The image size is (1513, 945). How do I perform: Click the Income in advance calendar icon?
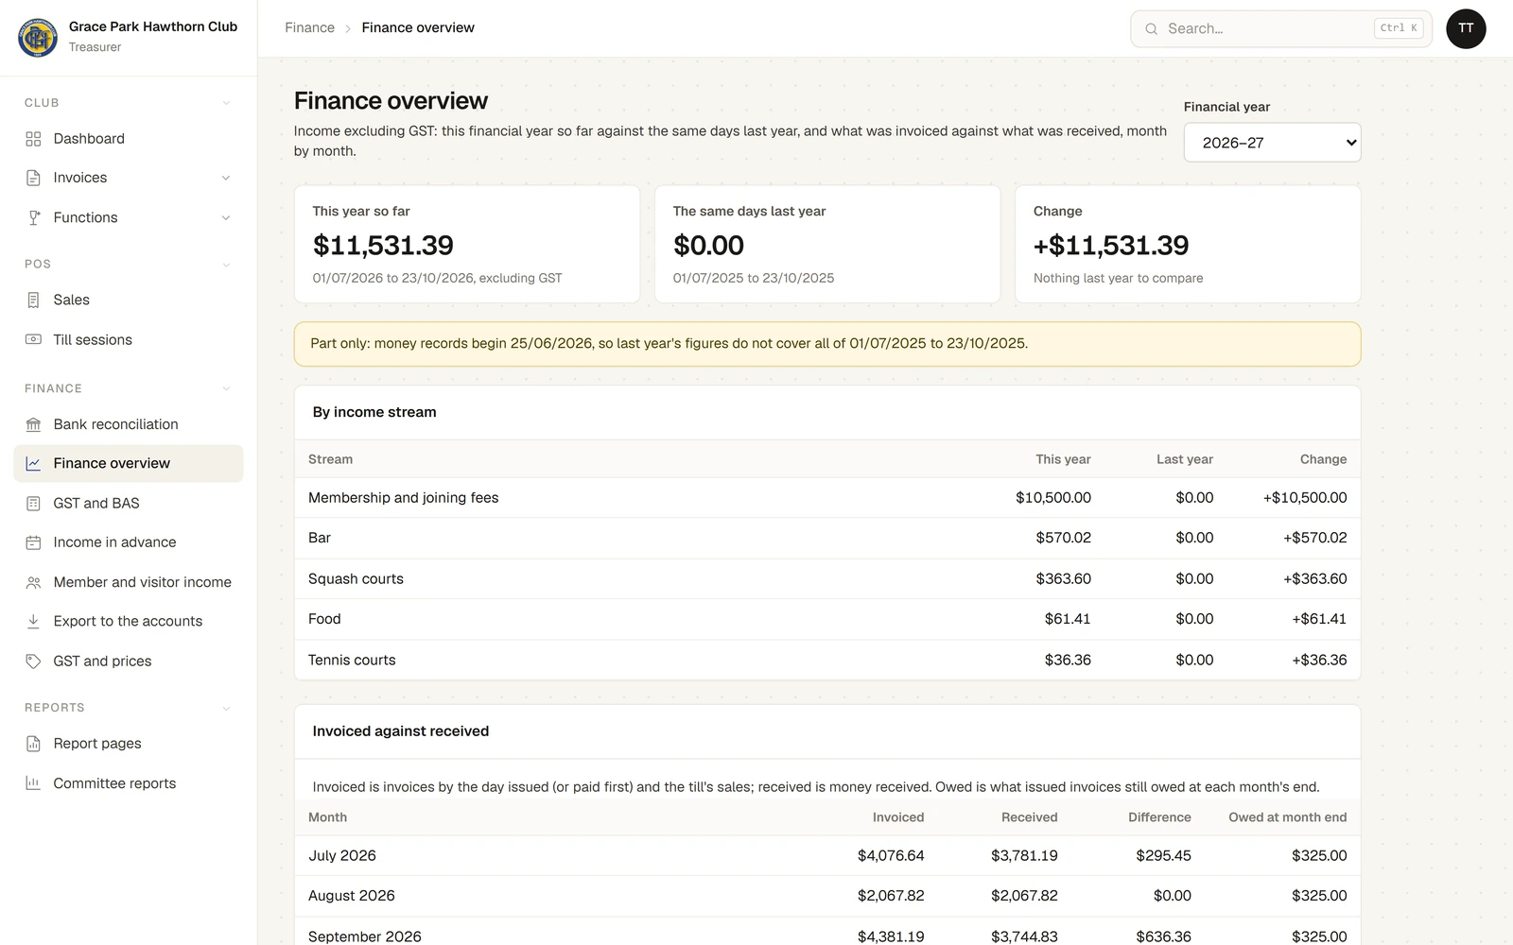point(33,542)
